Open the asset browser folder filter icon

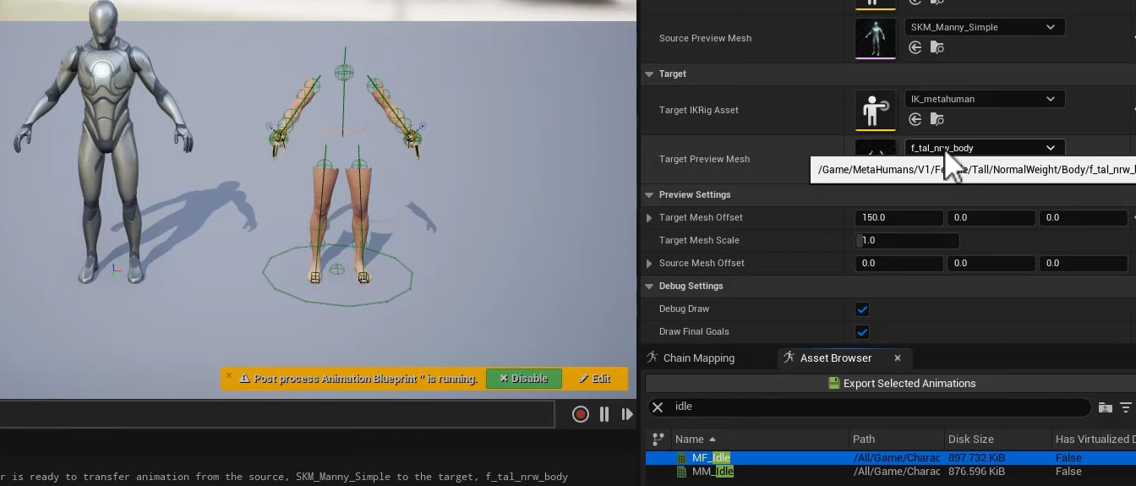[x=1105, y=407]
